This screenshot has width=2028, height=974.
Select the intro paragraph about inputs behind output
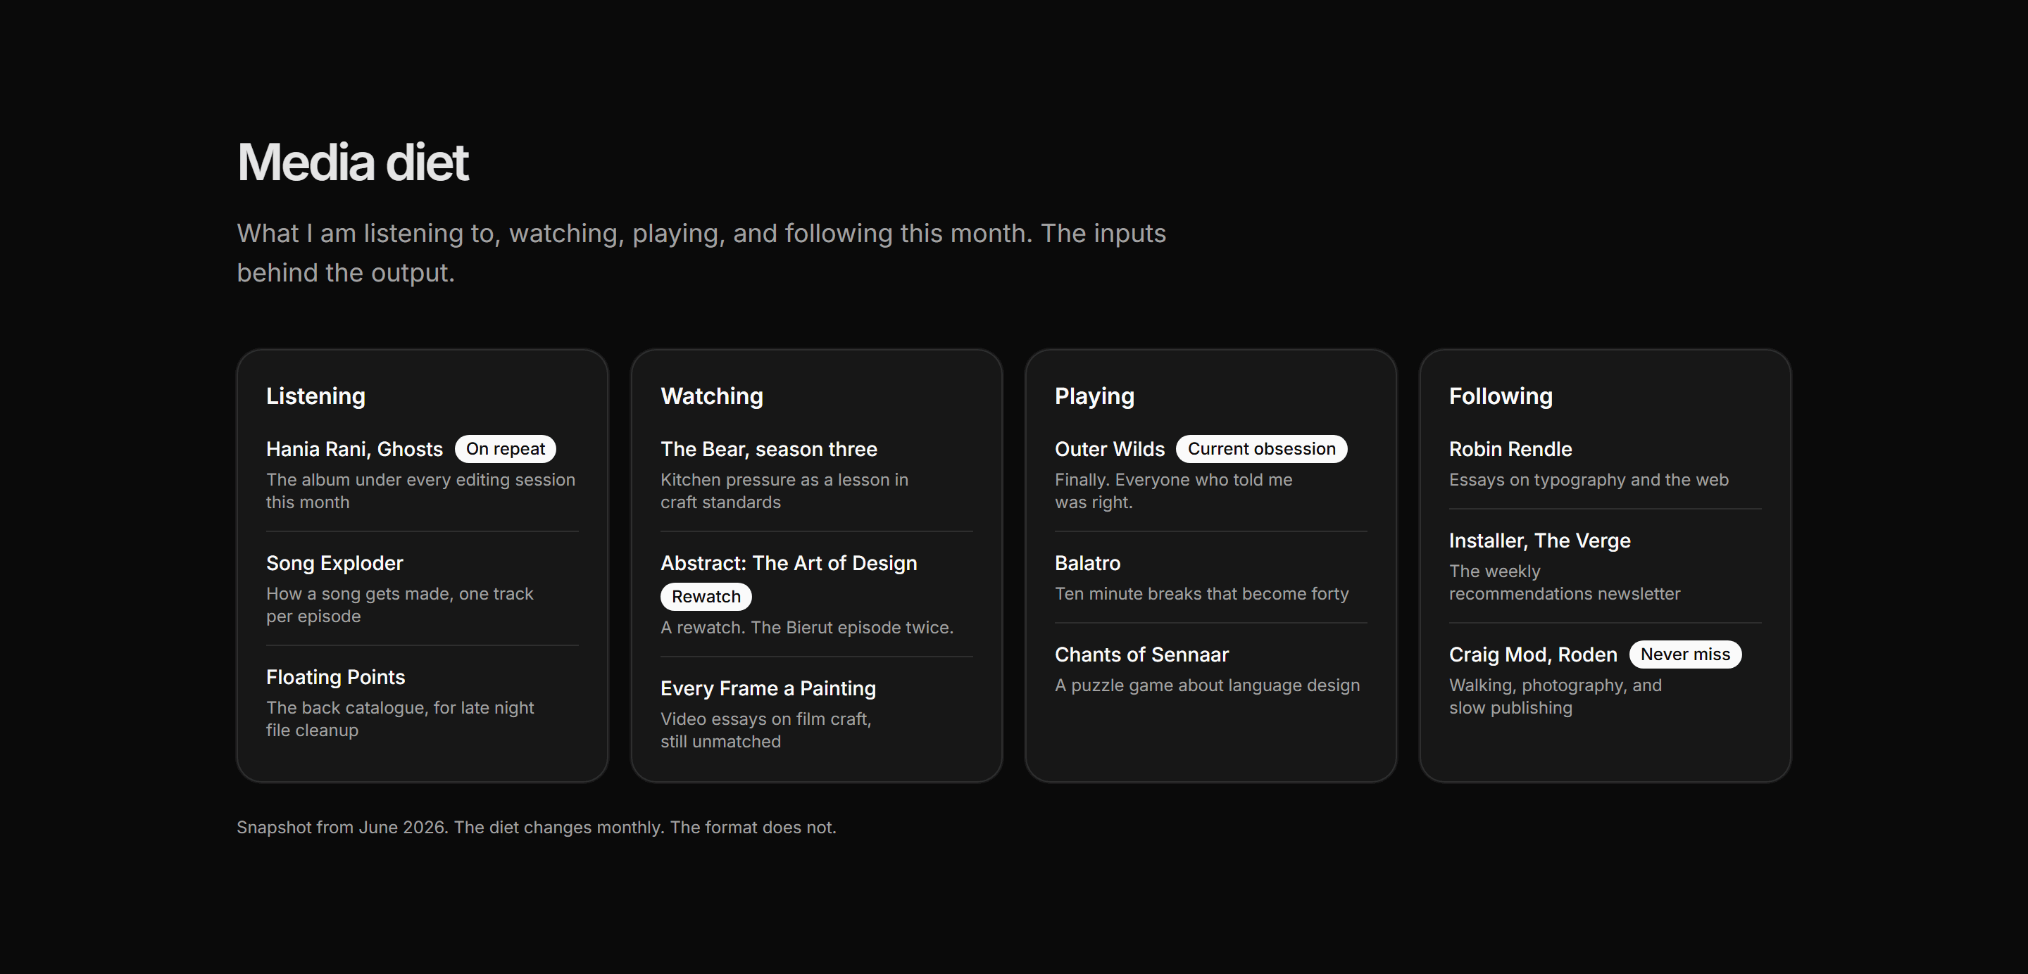click(x=701, y=253)
